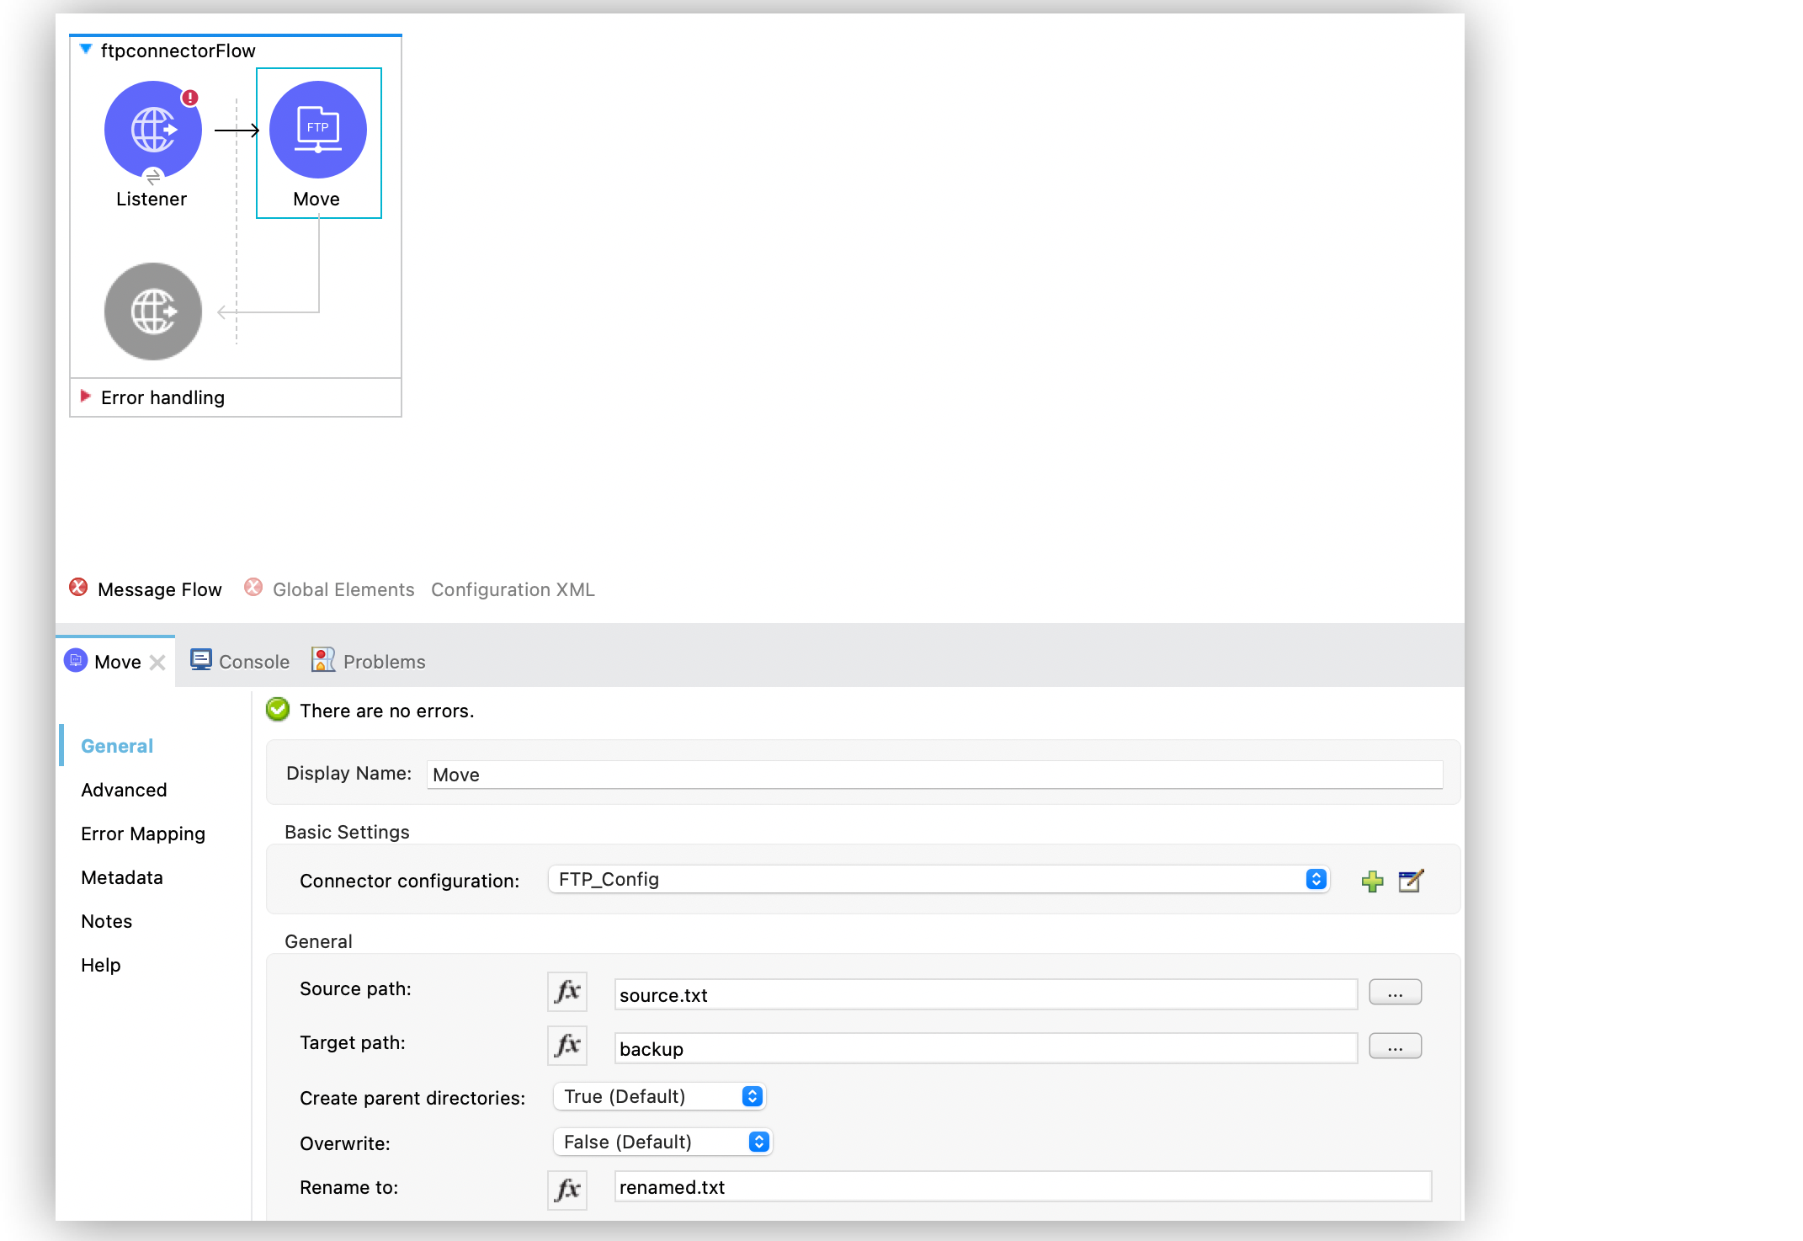Open the Connector configuration dropdown
The height and width of the screenshot is (1241, 1803).
pos(939,879)
